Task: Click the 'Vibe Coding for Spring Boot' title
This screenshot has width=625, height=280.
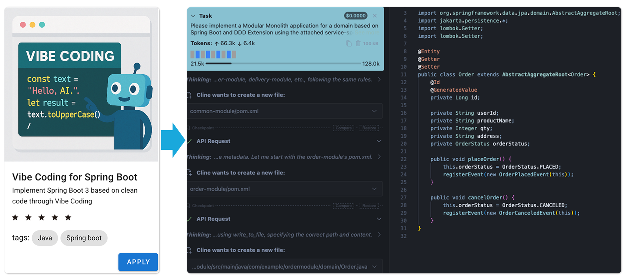Action: coord(75,177)
